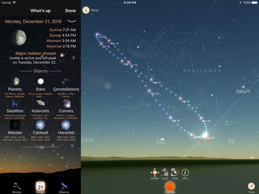Tap the Saturn label in sky
This screenshot has height=194, width=259.
click(243, 91)
